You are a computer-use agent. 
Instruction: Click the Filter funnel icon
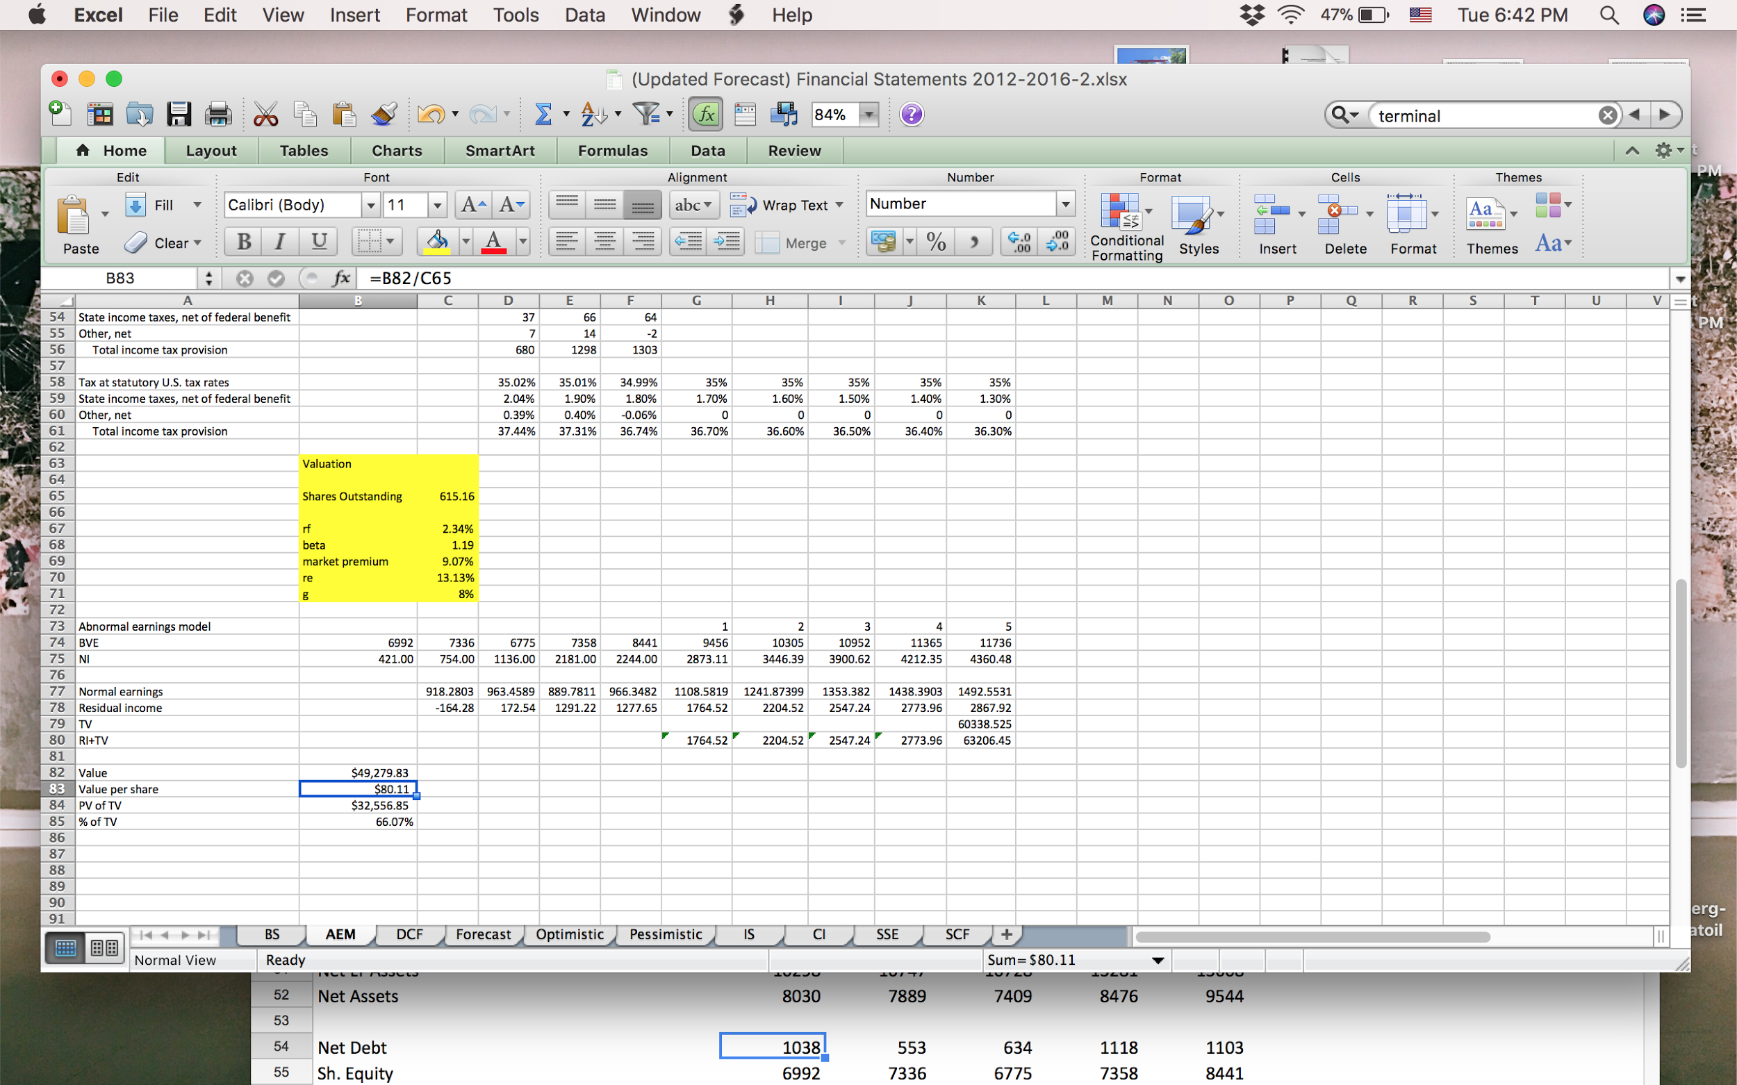tap(646, 114)
